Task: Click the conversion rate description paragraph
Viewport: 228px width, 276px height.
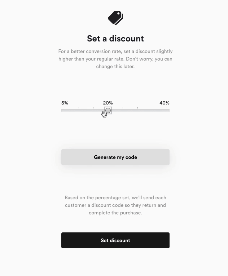Action: [x=115, y=59]
